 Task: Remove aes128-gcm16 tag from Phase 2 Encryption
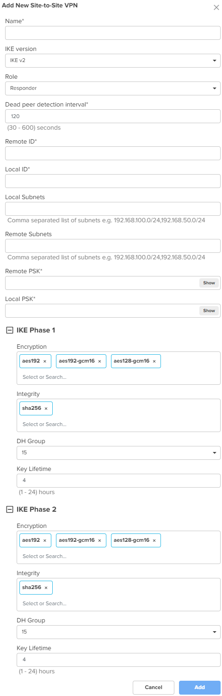click(x=154, y=540)
